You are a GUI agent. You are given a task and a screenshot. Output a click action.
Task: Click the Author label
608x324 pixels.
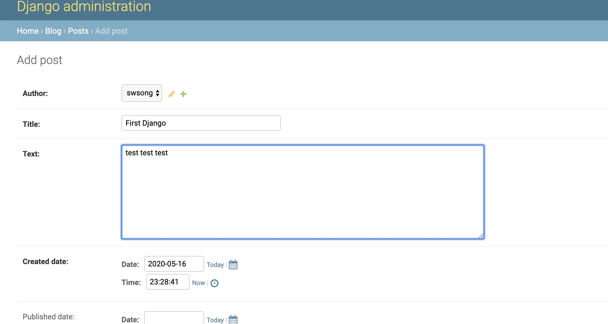35,93
